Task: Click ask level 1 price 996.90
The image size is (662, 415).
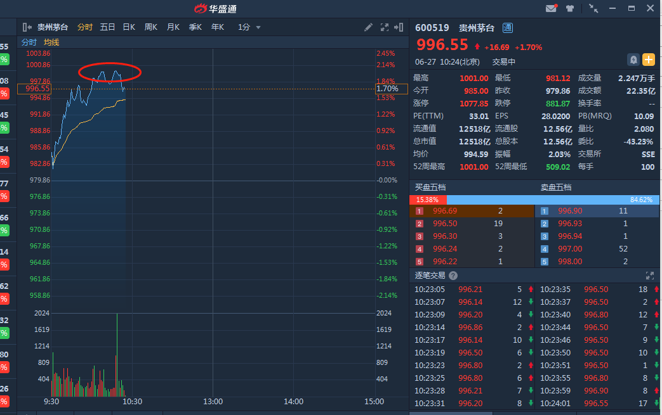Action: coord(570,210)
